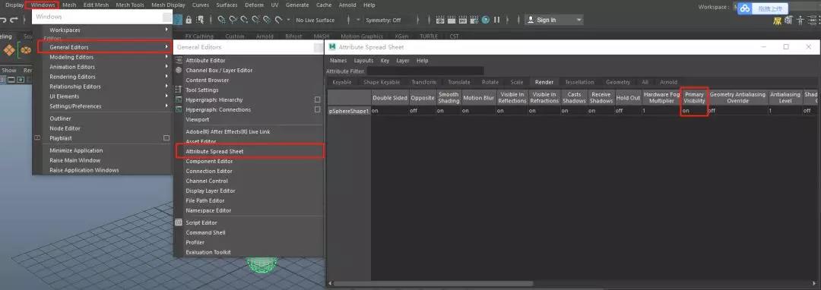Click the Tool Settings menu icon
Image resolution: width=821 pixels, height=290 pixels.
[x=179, y=90]
